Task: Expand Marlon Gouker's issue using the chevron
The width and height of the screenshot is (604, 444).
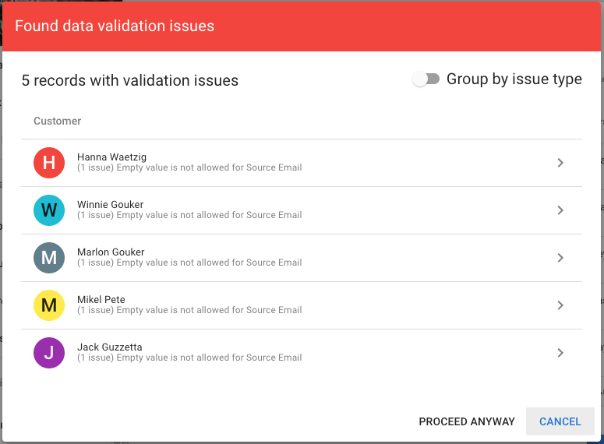Action: click(x=560, y=258)
